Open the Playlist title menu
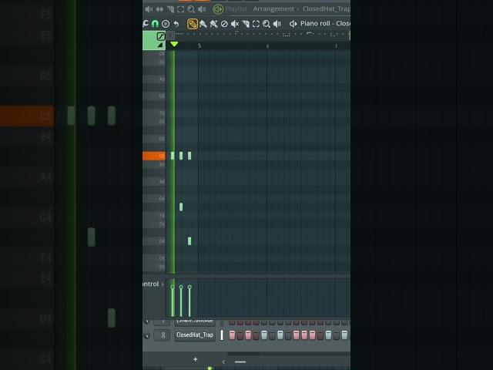This screenshot has width=493, height=370. pyautogui.click(x=236, y=8)
